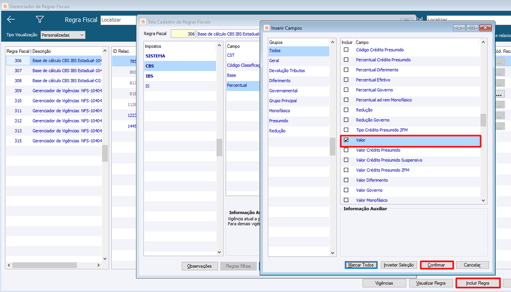
Task: Choose the Diferimento group
Action: pyautogui.click(x=298, y=80)
